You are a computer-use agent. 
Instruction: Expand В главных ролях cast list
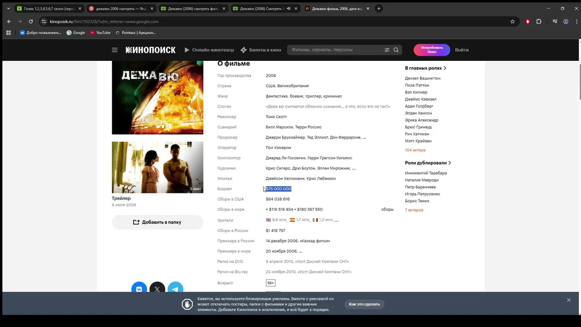click(x=426, y=68)
